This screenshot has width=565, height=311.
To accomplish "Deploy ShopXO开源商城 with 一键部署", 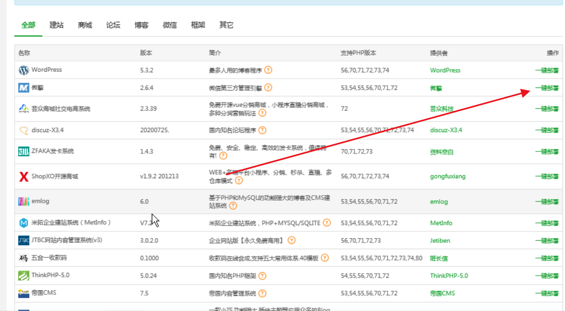I will click(547, 176).
